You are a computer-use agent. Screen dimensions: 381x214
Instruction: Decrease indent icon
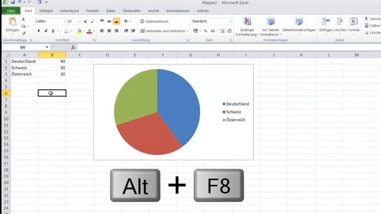pos(126,31)
